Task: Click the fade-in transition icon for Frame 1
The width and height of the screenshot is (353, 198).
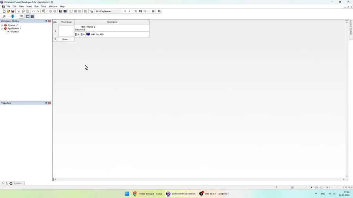Action: (x=77, y=34)
